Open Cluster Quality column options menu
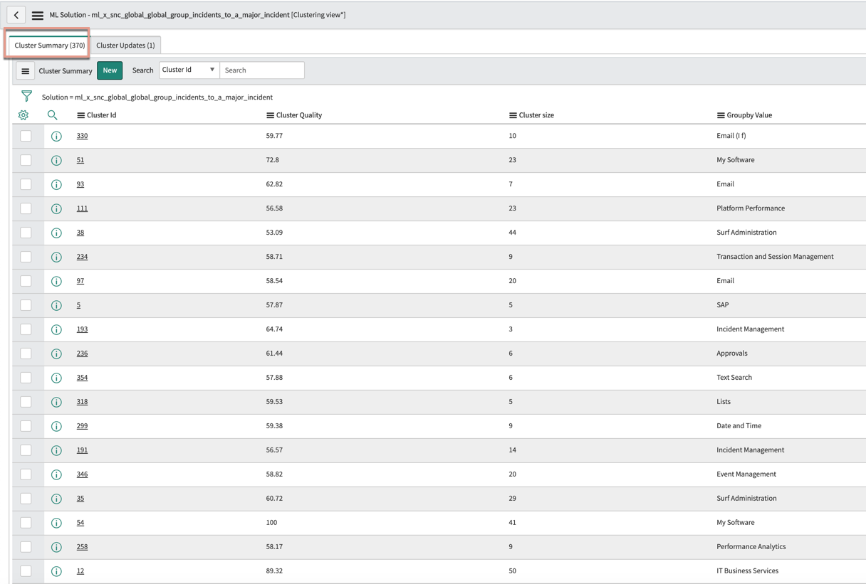 point(270,115)
